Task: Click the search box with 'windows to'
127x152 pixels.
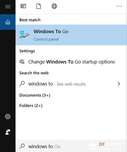Action: point(71,146)
